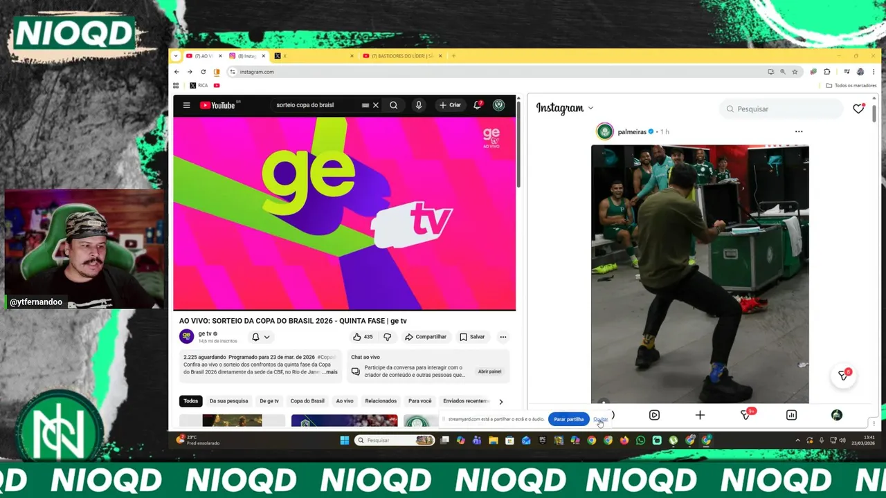The width and height of the screenshot is (886, 498).
Task: Open Windows Start menu
Action: click(x=345, y=440)
